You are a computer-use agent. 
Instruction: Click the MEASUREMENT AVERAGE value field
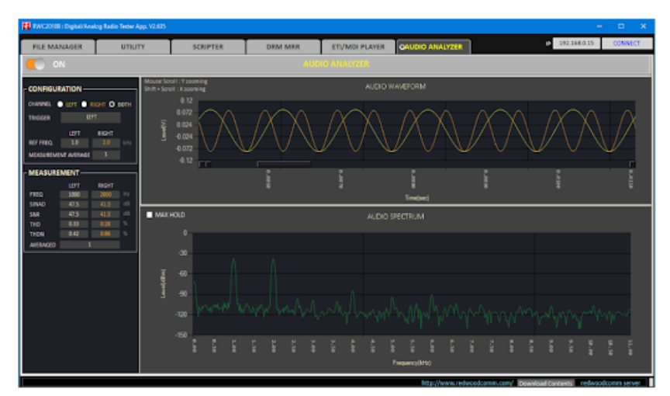(107, 155)
